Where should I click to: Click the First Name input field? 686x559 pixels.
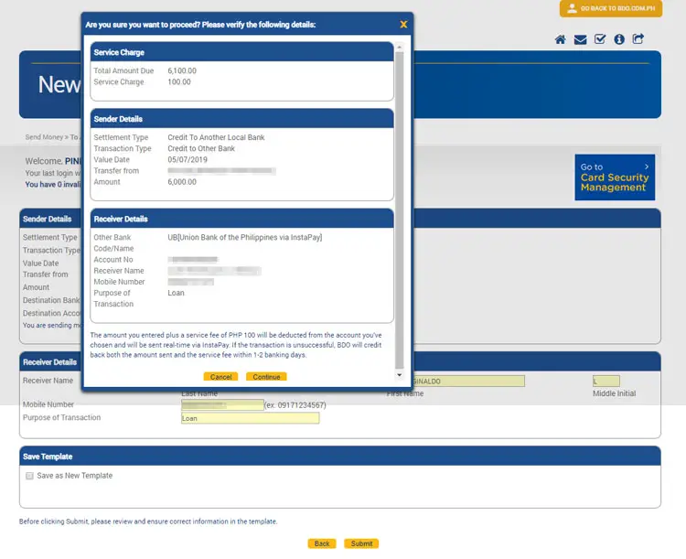[468, 381]
